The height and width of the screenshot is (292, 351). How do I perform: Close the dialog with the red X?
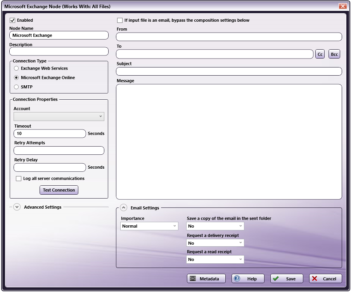click(342, 6)
